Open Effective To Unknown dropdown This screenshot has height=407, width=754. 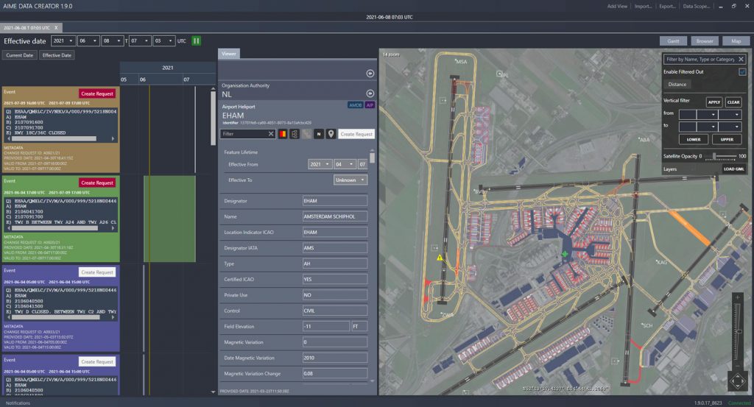click(350, 180)
